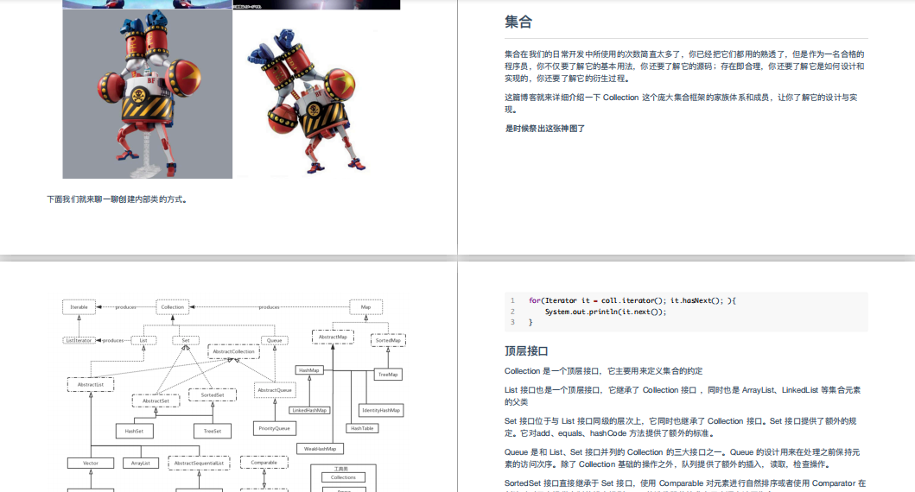Image resolution: width=915 pixels, height=492 pixels.
Task: Click the produces label between Iterable and Collection
Action: pos(125,307)
